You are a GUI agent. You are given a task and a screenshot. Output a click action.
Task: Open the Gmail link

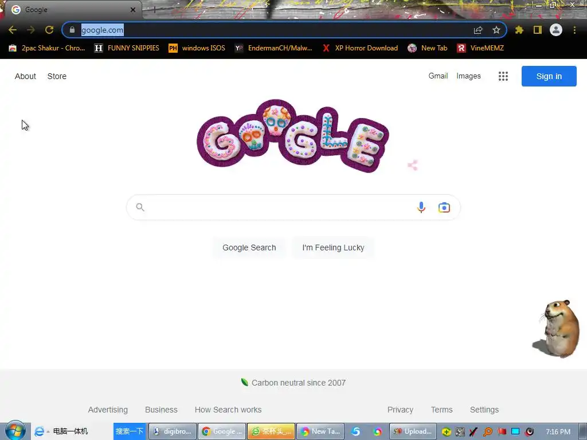pos(438,76)
